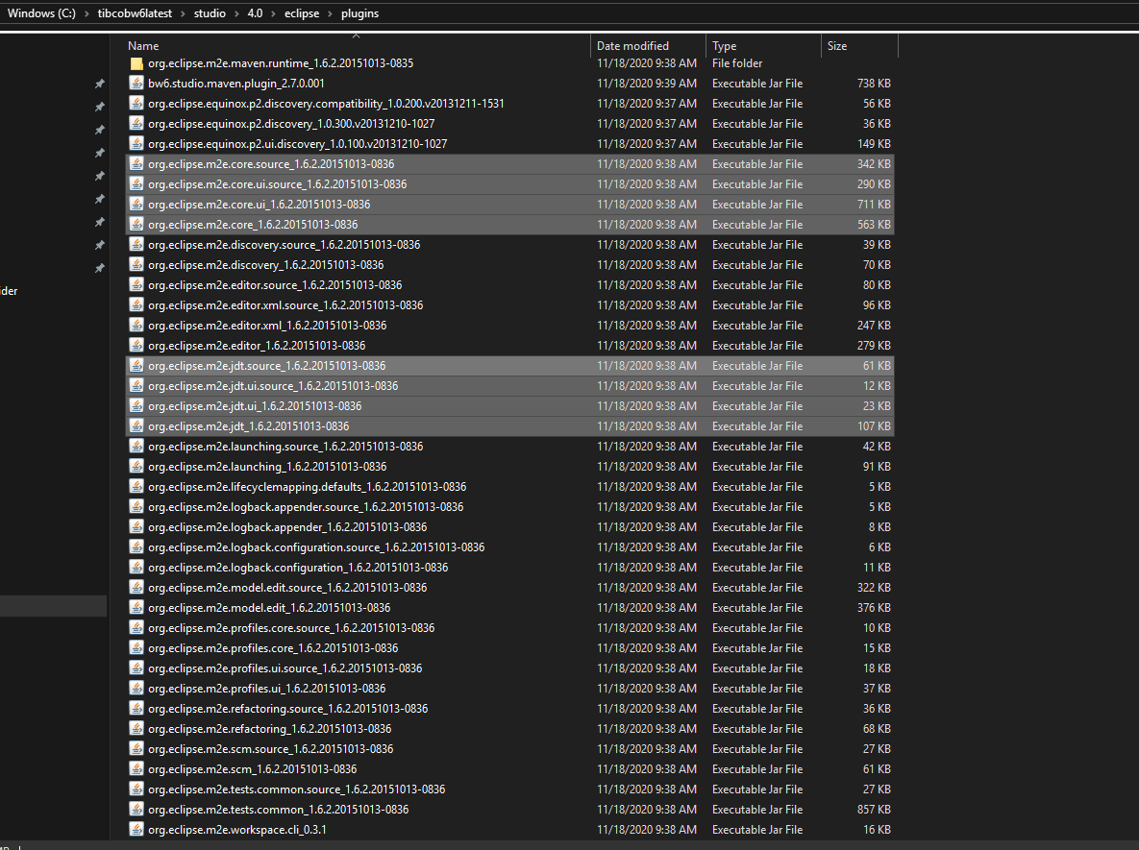Image resolution: width=1139 pixels, height=850 pixels.
Task: Select org.eclipse.m2e.profiles.core.source file name
Action: pos(291,628)
